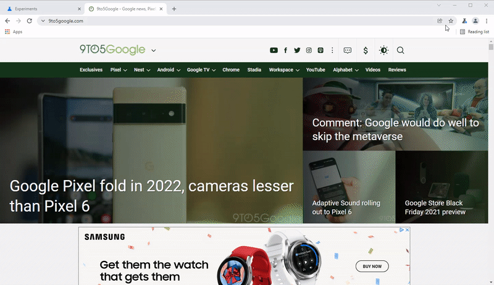Bookmark this page with star icon
The image size is (494, 285).
point(451,20)
